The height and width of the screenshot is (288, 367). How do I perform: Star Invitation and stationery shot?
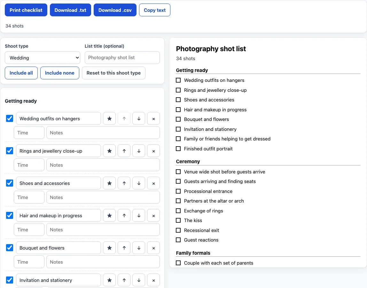[x=109, y=280]
